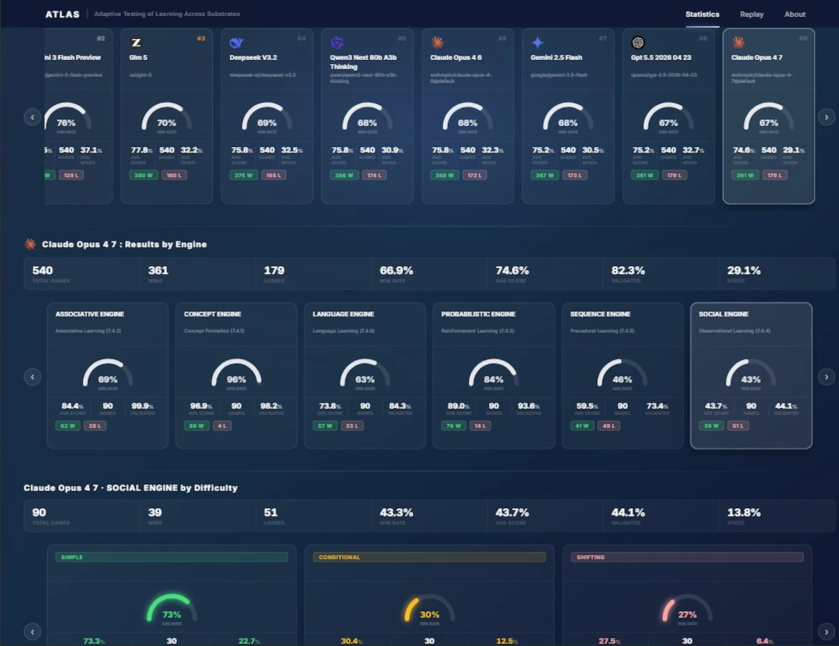Click the 172 L badge on Claude Opus 4 6

475,175
